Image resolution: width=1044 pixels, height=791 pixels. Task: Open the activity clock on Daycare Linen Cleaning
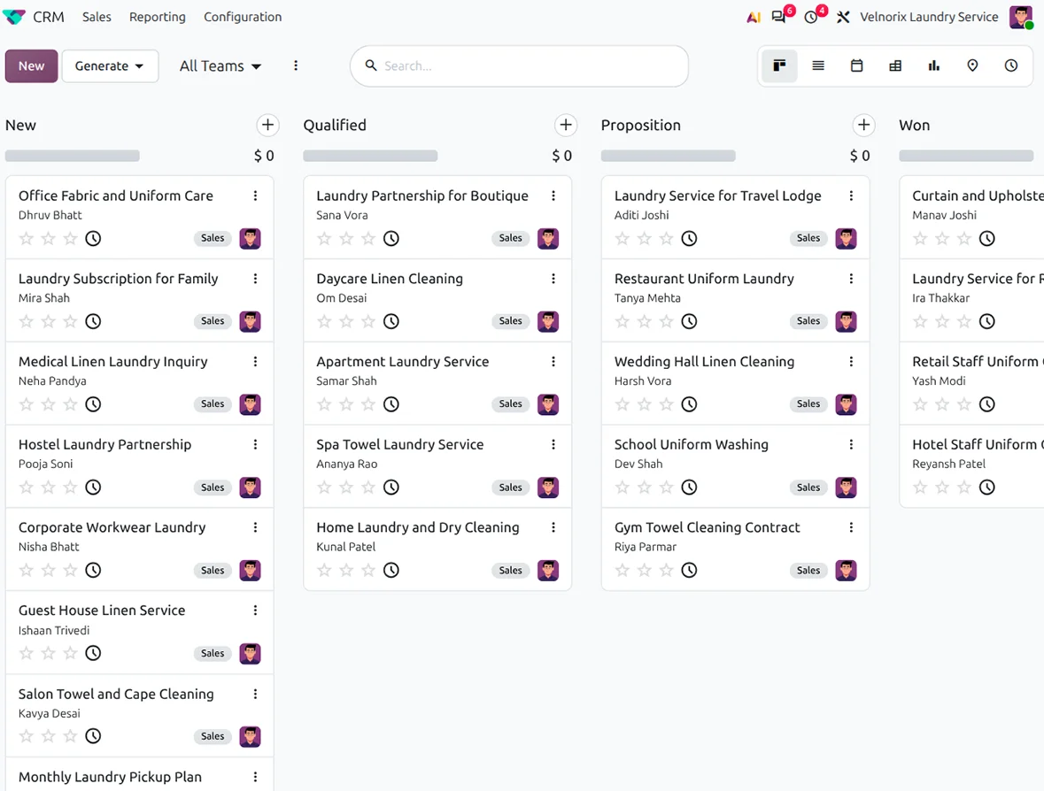(x=391, y=321)
